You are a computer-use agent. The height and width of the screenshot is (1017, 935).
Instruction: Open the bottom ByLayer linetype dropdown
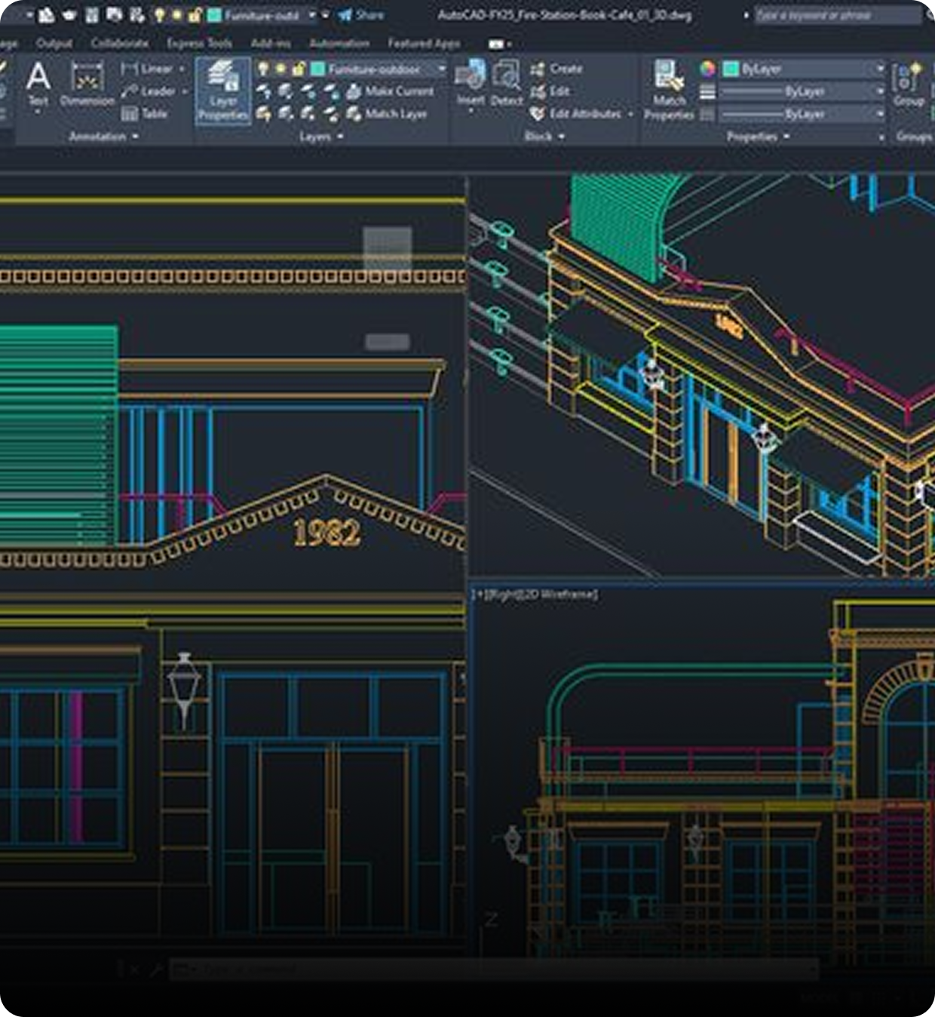803,114
